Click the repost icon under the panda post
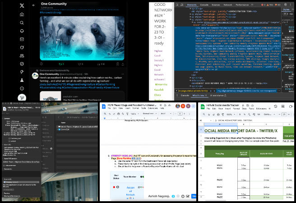 click(61, 64)
